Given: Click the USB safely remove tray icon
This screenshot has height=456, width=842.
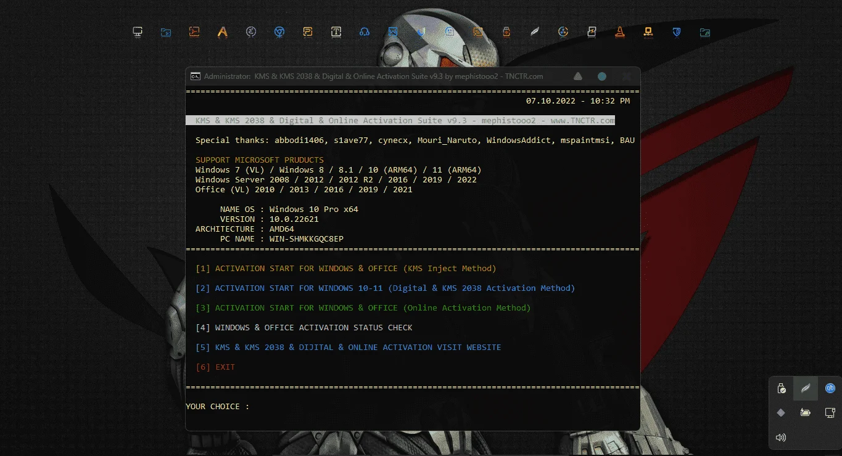Looking at the screenshot, I should click(781, 388).
